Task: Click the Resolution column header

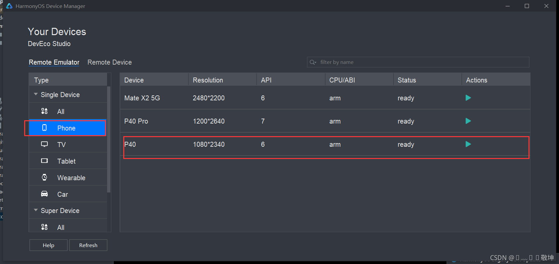Action: (x=222, y=80)
